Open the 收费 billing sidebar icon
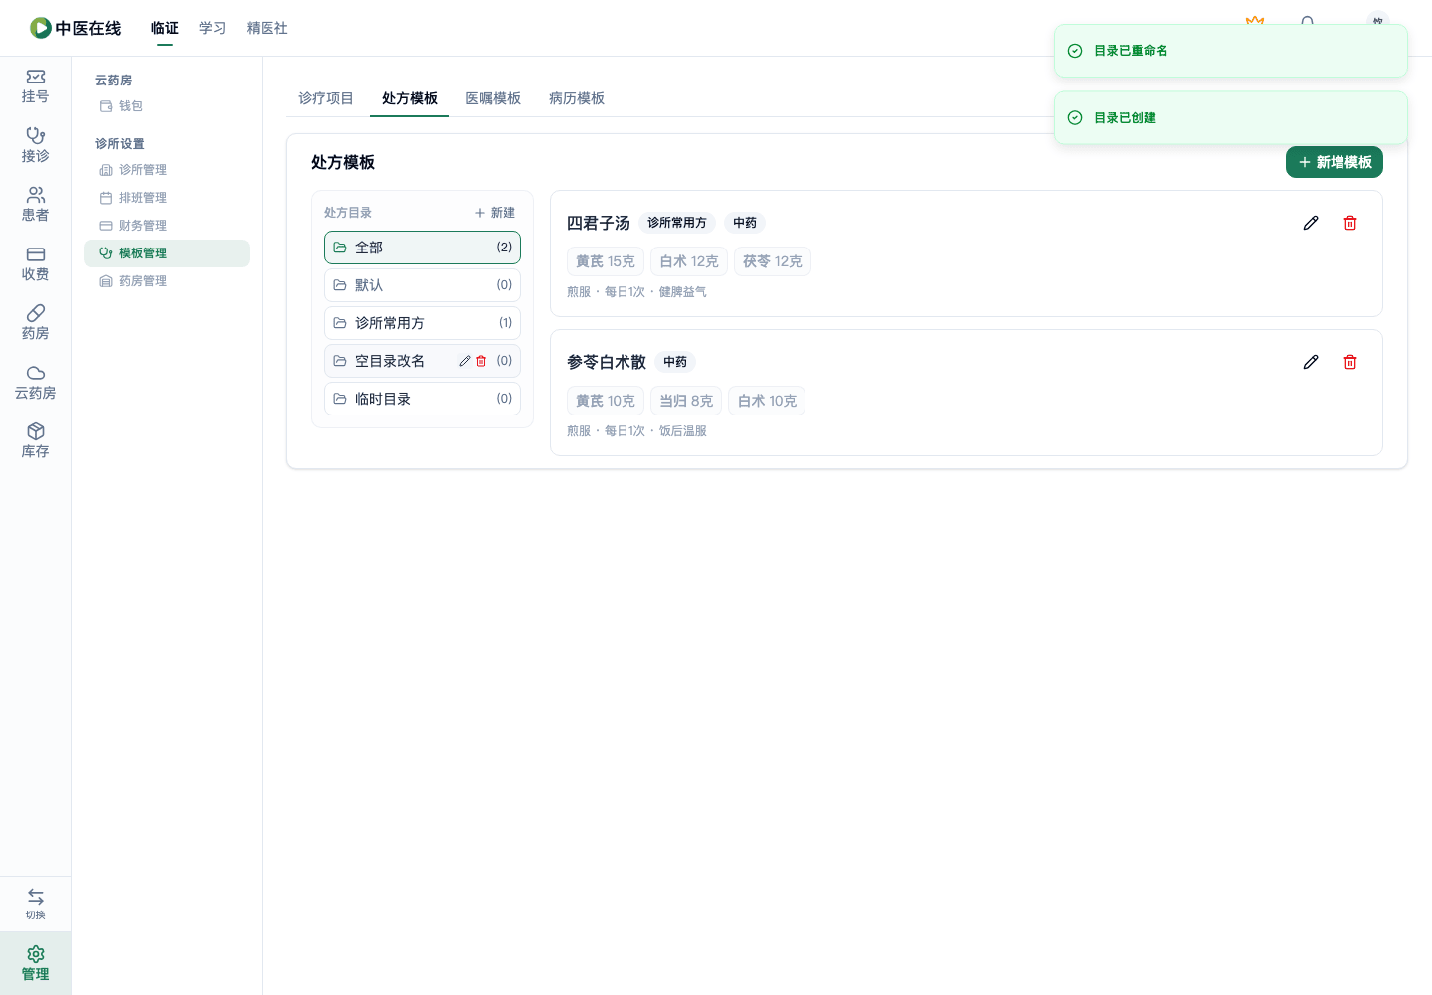The height and width of the screenshot is (995, 1432). coord(35,263)
